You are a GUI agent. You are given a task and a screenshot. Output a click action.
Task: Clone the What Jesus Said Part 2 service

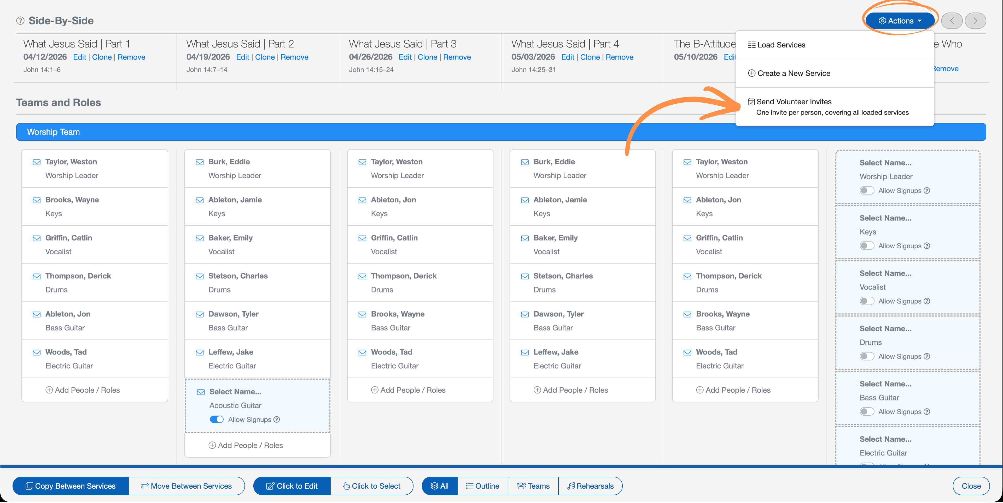(x=265, y=57)
